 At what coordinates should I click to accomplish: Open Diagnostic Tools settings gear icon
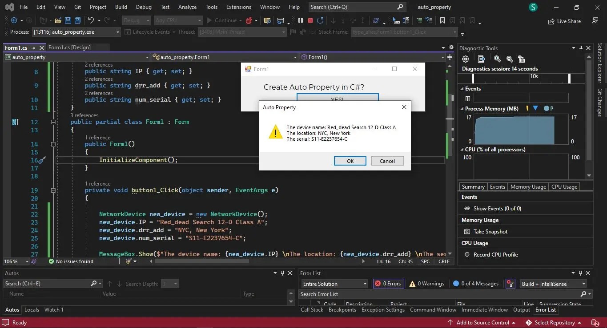click(x=466, y=59)
